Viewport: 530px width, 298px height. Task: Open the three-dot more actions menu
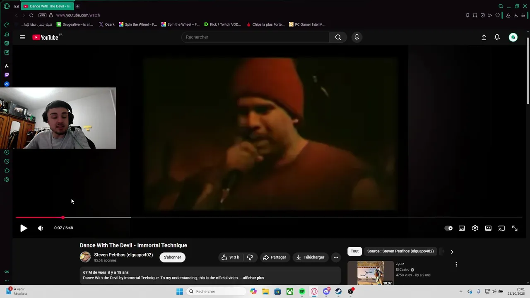[336, 257]
